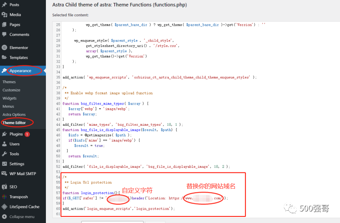
Task: Click the WP Mail SMTP envelope icon
Action: point(5,174)
